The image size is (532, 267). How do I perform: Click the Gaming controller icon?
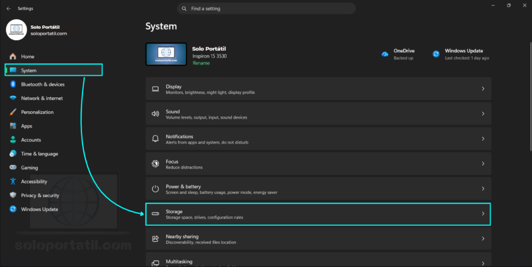(x=13, y=167)
